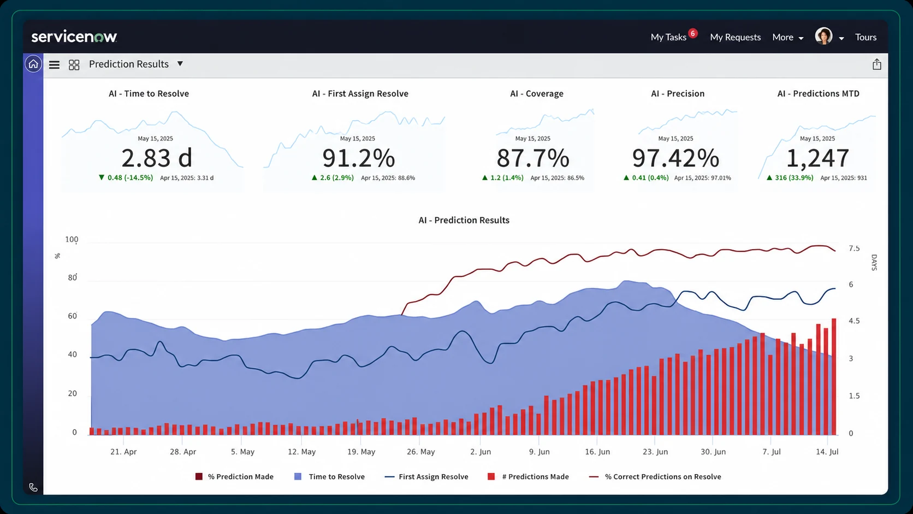
Task: Open the home icon in sidebar
Action: click(x=33, y=64)
